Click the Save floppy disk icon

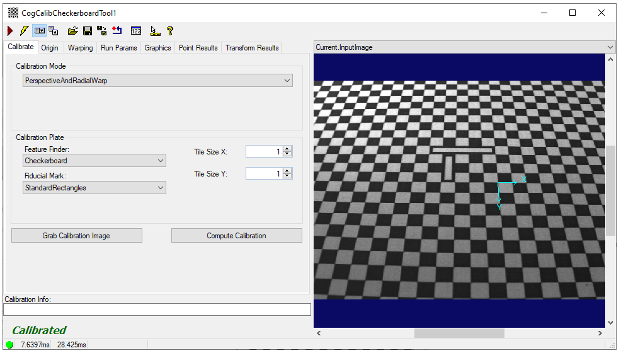click(x=88, y=30)
